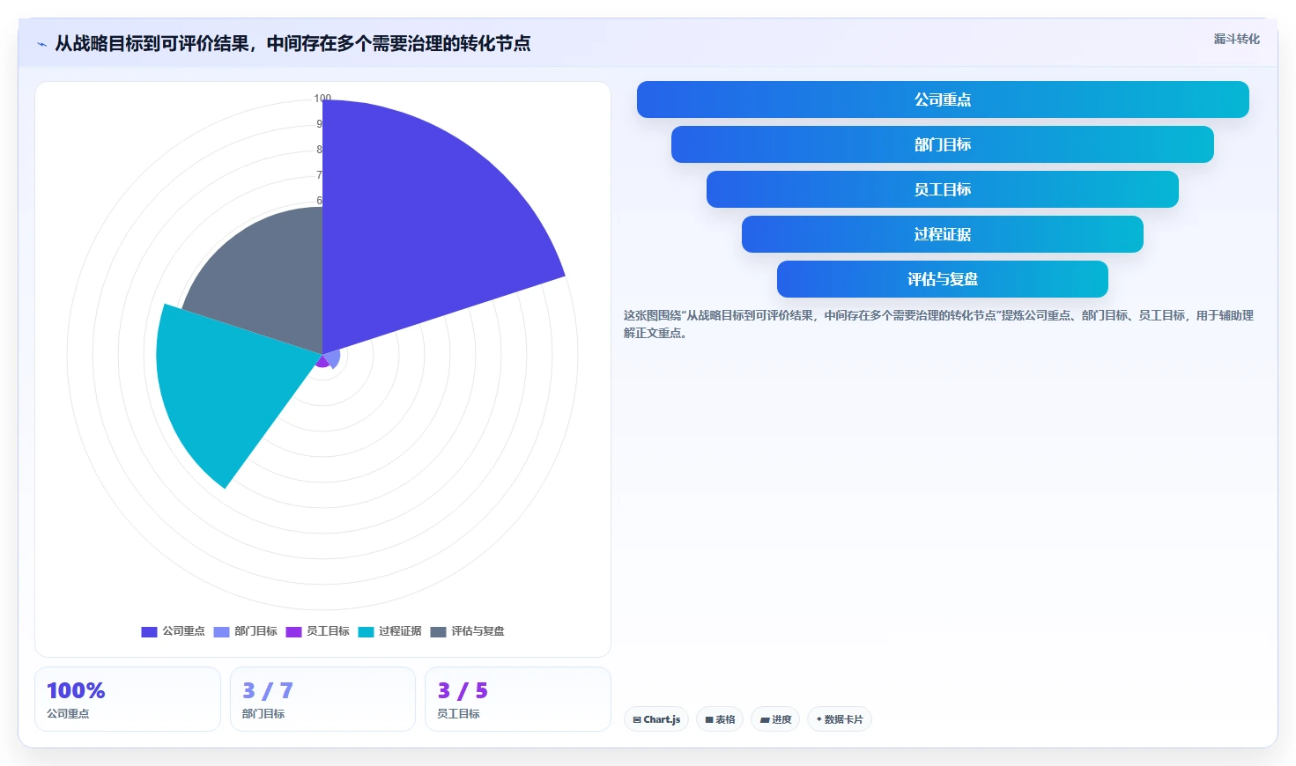Select the 表格 tag
This screenshot has width=1296, height=766.
[720, 719]
